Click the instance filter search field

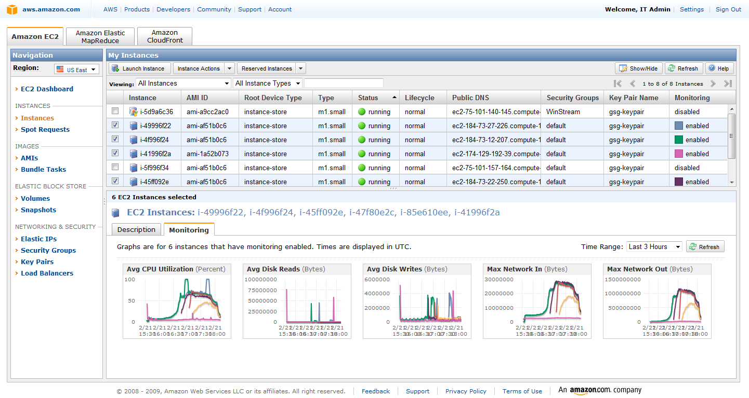click(344, 84)
